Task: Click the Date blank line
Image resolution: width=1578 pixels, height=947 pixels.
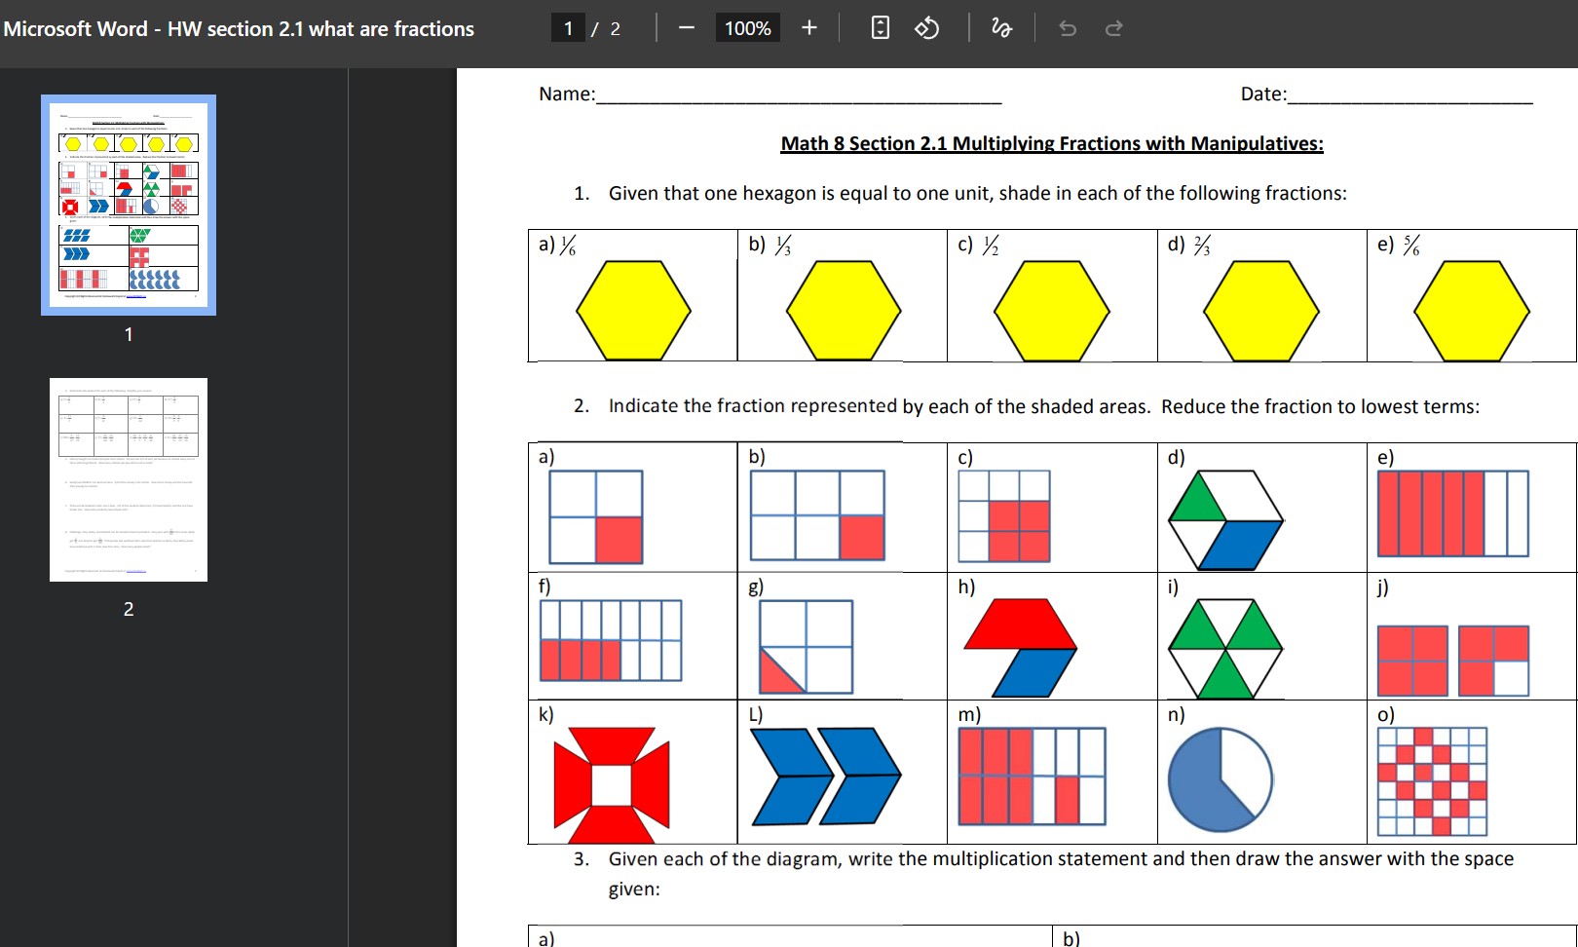Action: click(1409, 95)
